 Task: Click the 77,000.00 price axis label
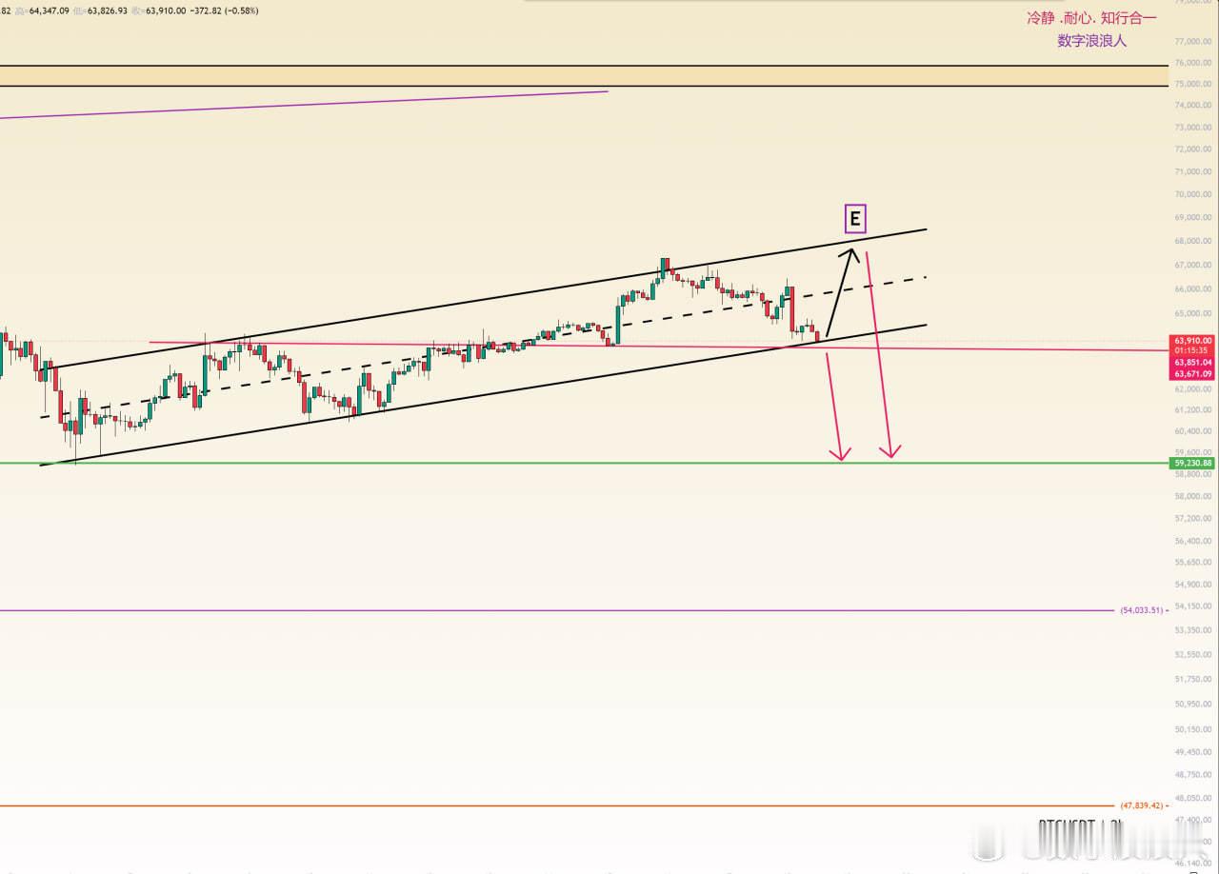(1194, 41)
